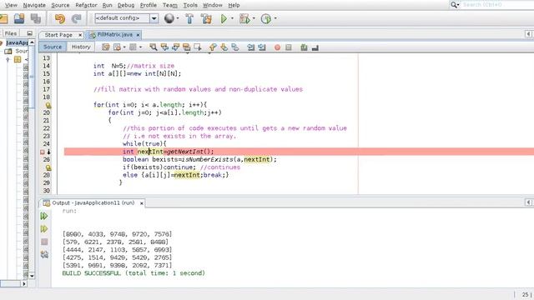Click the hint lightbulb on line 19
This screenshot has width=534, height=300.
(48, 105)
